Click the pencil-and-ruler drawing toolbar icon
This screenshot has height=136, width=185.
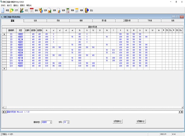tap(22, 10)
